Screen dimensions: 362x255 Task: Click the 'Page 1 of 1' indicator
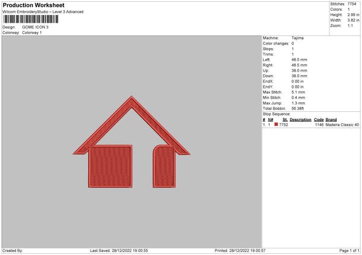click(x=349, y=251)
